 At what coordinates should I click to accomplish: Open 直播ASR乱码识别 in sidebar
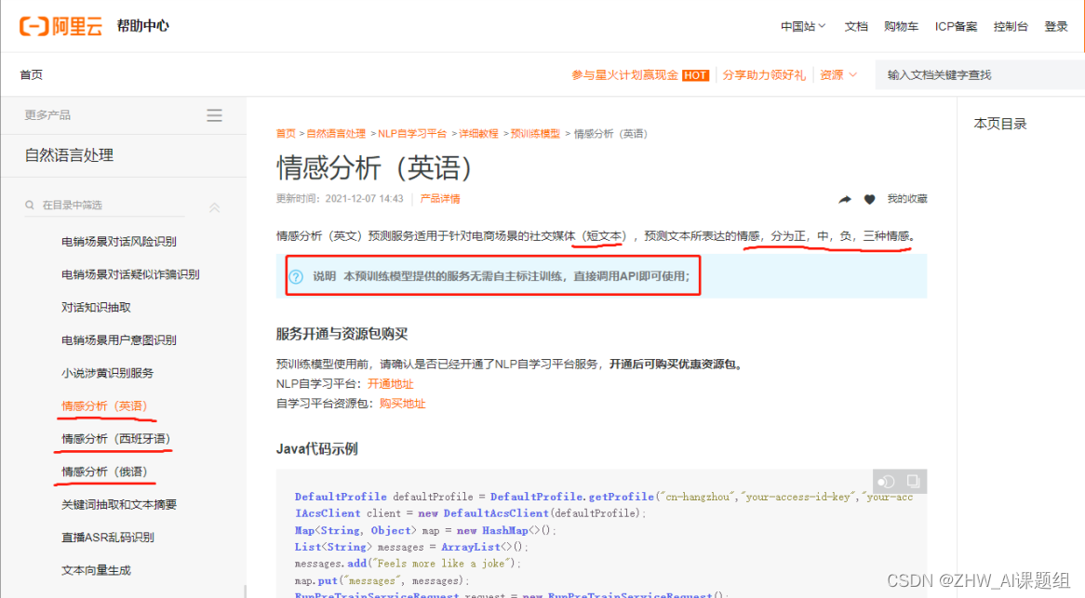(108, 538)
